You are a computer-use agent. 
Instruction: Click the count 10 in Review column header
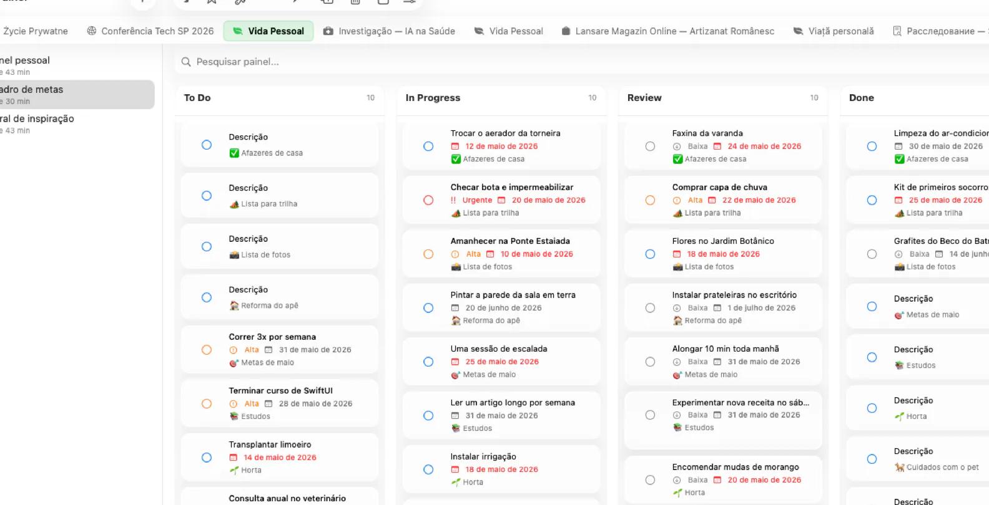(814, 98)
